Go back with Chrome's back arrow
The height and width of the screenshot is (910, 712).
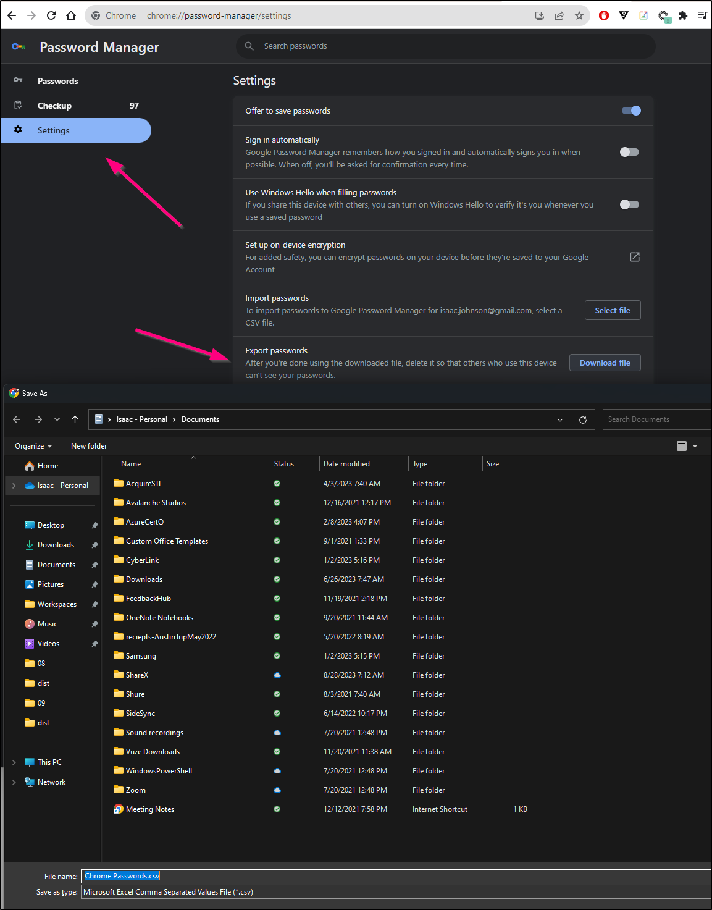point(12,15)
